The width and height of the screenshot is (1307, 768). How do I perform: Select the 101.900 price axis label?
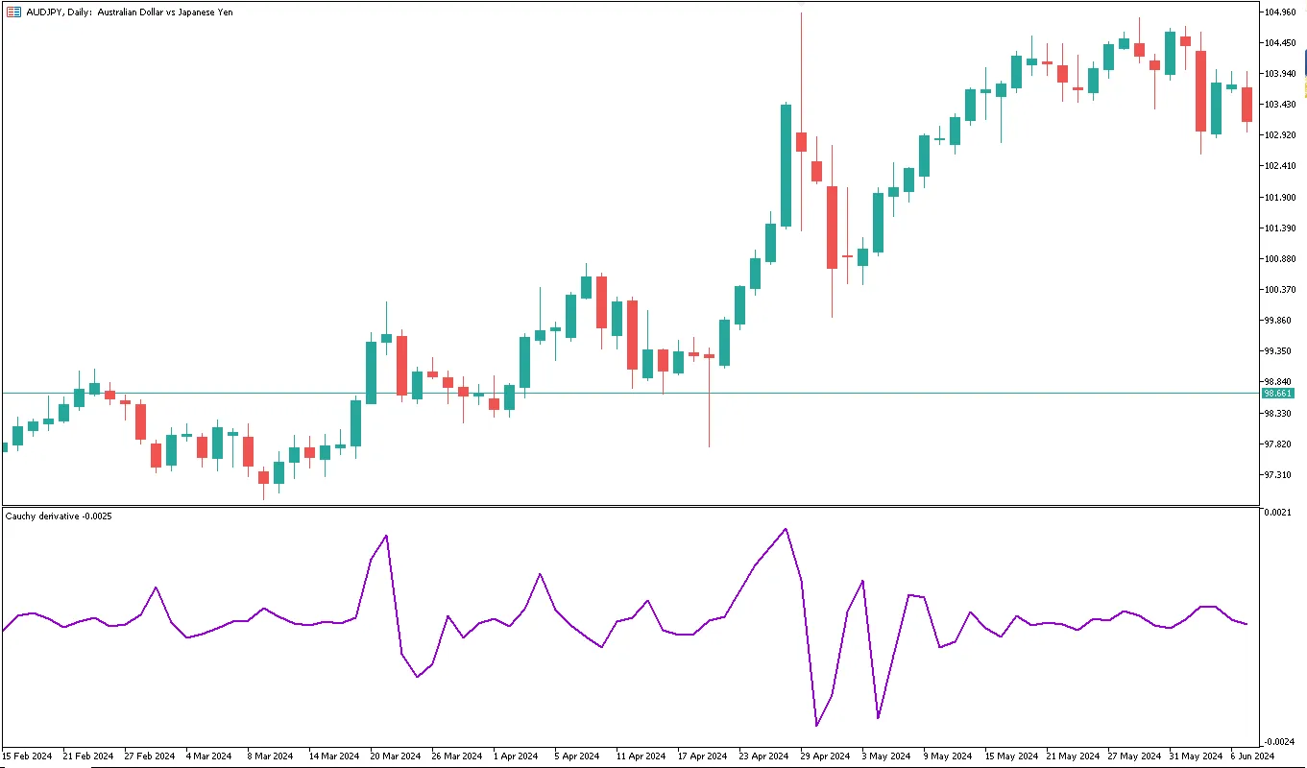point(1281,198)
